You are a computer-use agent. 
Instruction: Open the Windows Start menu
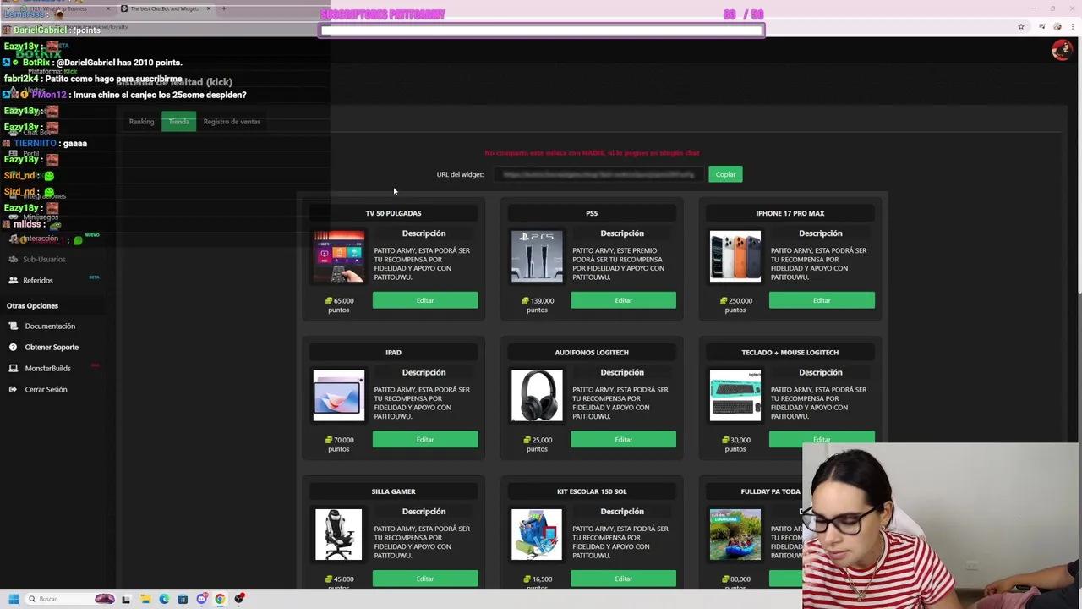tap(14, 599)
